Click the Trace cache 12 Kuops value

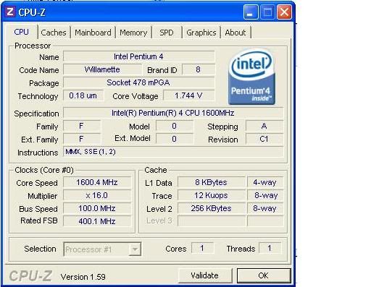[212, 195]
